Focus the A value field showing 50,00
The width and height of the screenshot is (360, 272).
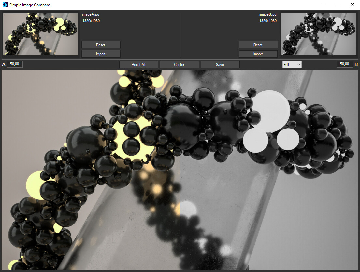click(x=15, y=64)
